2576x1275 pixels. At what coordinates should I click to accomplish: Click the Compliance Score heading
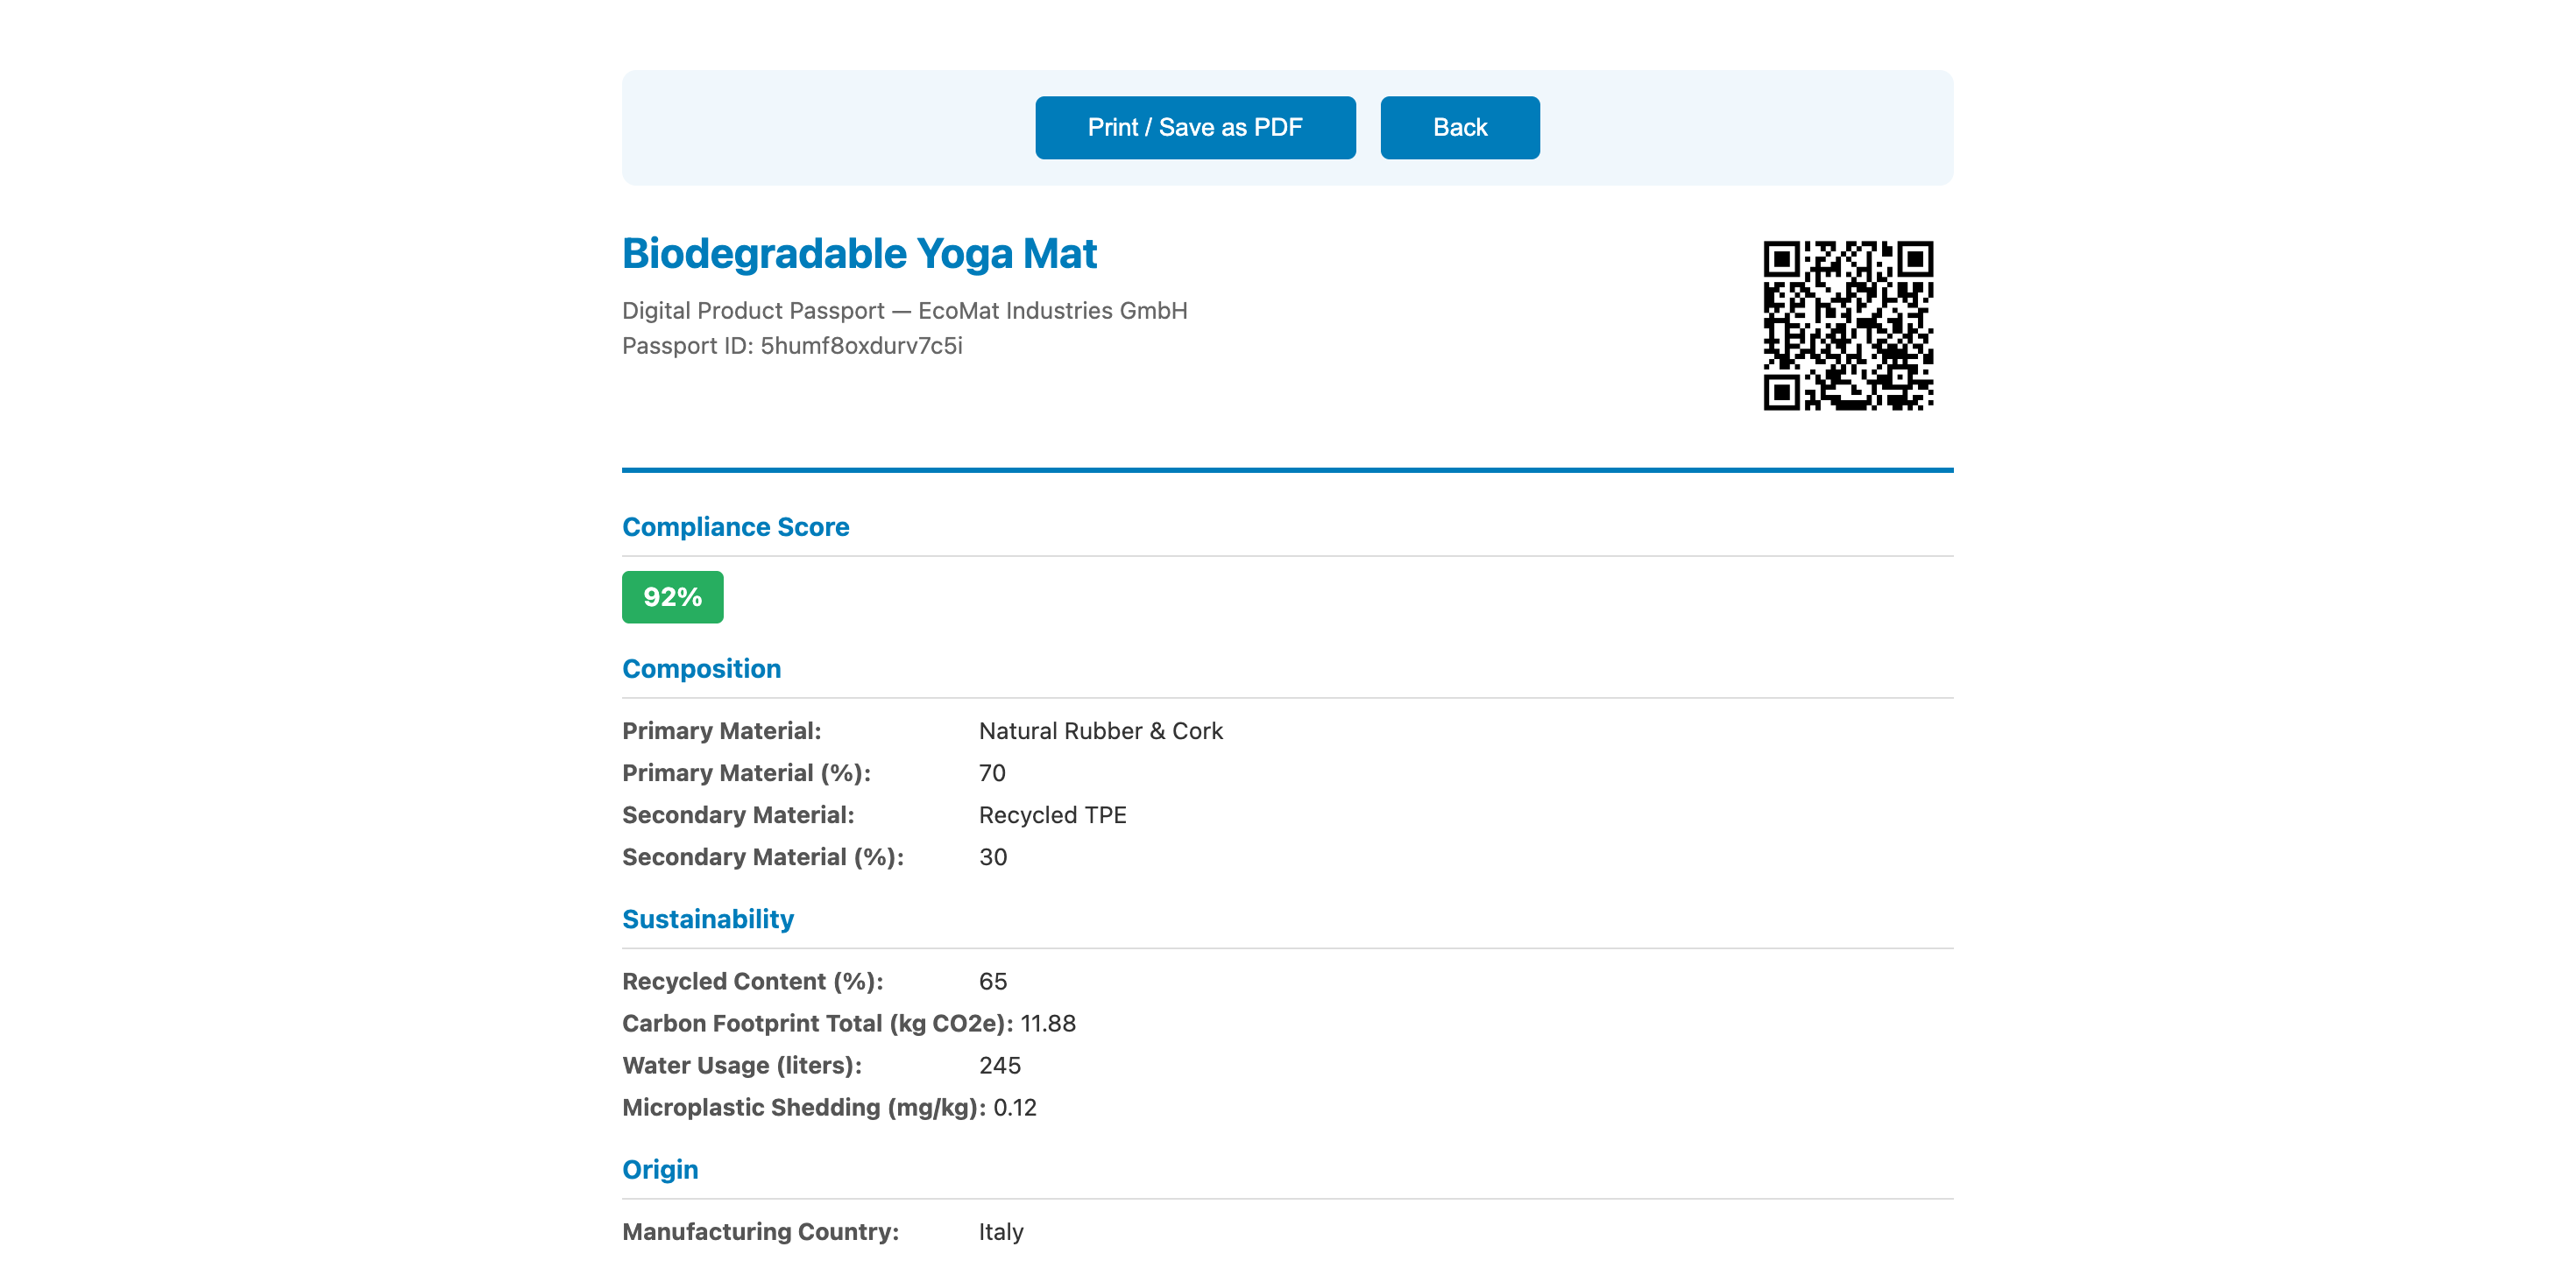(x=735, y=526)
